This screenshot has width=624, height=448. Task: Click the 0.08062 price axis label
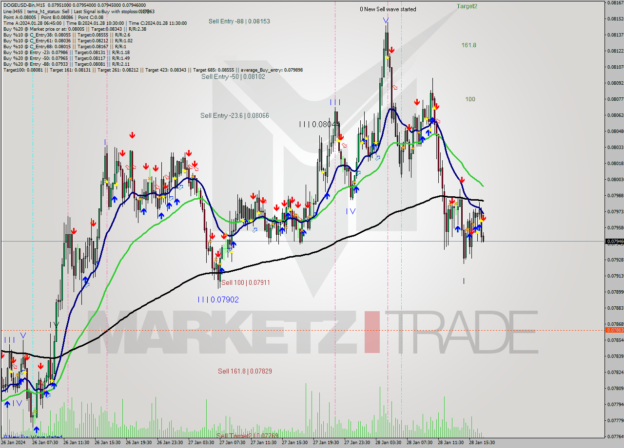click(x=615, y=115)
